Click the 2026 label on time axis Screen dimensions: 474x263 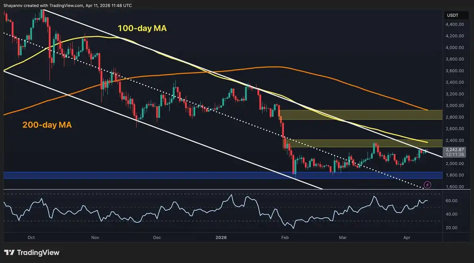click(221, 238)
